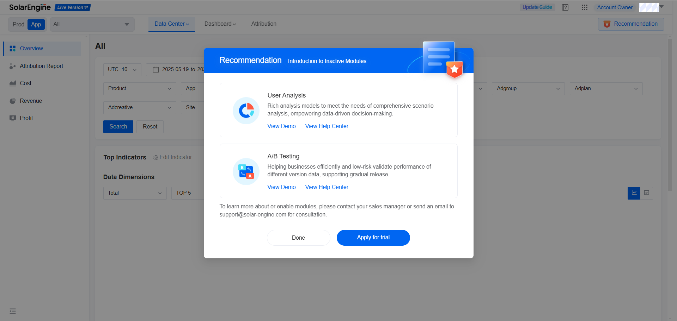Click the Apply for trial button
Viewport: 677px width, 321px height.
pyautogui.click(x=373, y=238)
